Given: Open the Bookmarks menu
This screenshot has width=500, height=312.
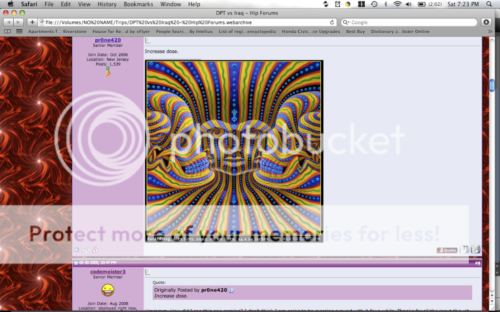Looking at the screenshot, I should [138, 4].
